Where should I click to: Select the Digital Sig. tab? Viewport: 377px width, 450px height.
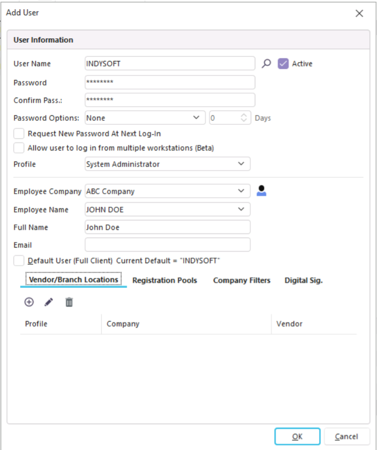(304, 280)
